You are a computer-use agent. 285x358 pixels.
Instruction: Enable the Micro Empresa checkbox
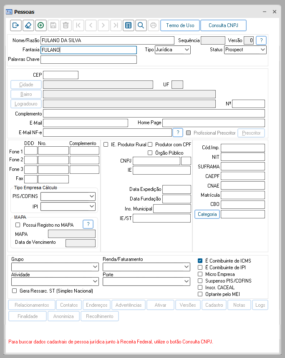[x=200, y=274]
